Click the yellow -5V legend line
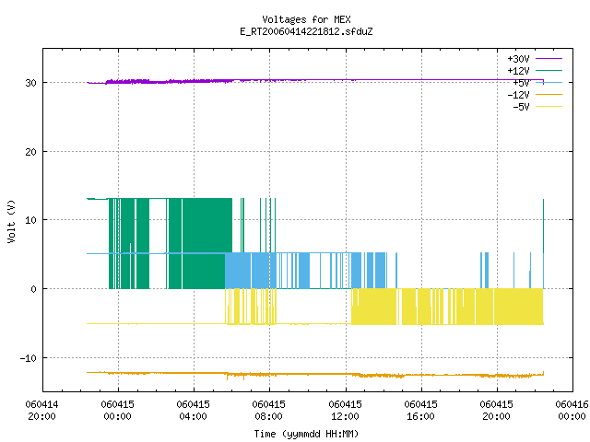The image size is (590, 442). click(x=549, y=107)
